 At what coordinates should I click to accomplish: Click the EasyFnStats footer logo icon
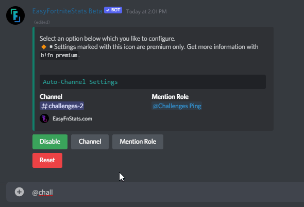coord(44,118)
